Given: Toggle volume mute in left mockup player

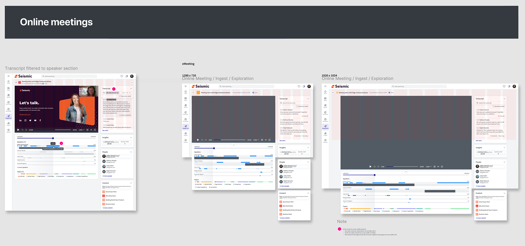Looking at the screenshot, I should click(91, 130).
